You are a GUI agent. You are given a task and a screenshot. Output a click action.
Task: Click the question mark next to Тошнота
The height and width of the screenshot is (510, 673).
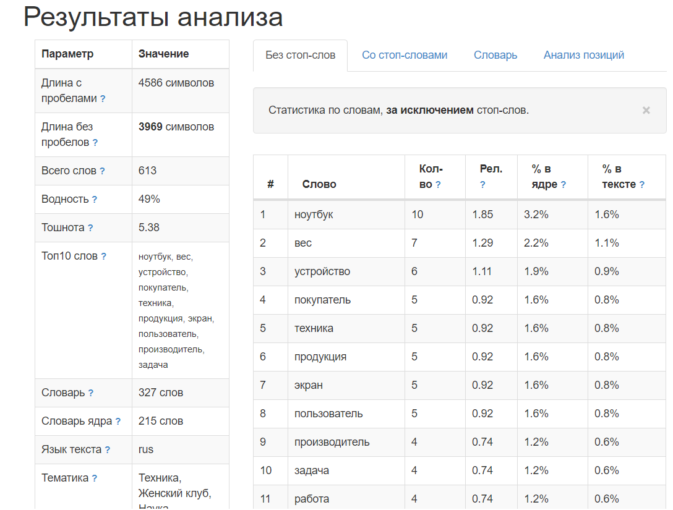pyautogui.click(x=90, y=228)
